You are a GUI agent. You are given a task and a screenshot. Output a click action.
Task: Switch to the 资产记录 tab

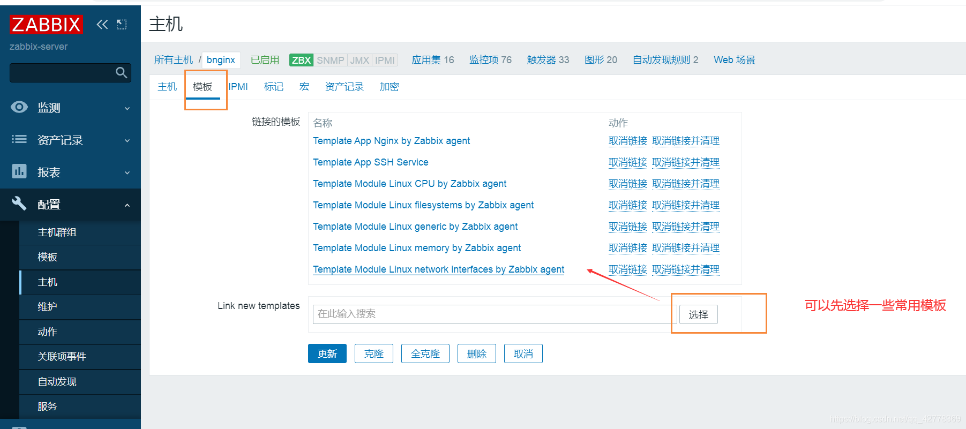coord(345,87)
